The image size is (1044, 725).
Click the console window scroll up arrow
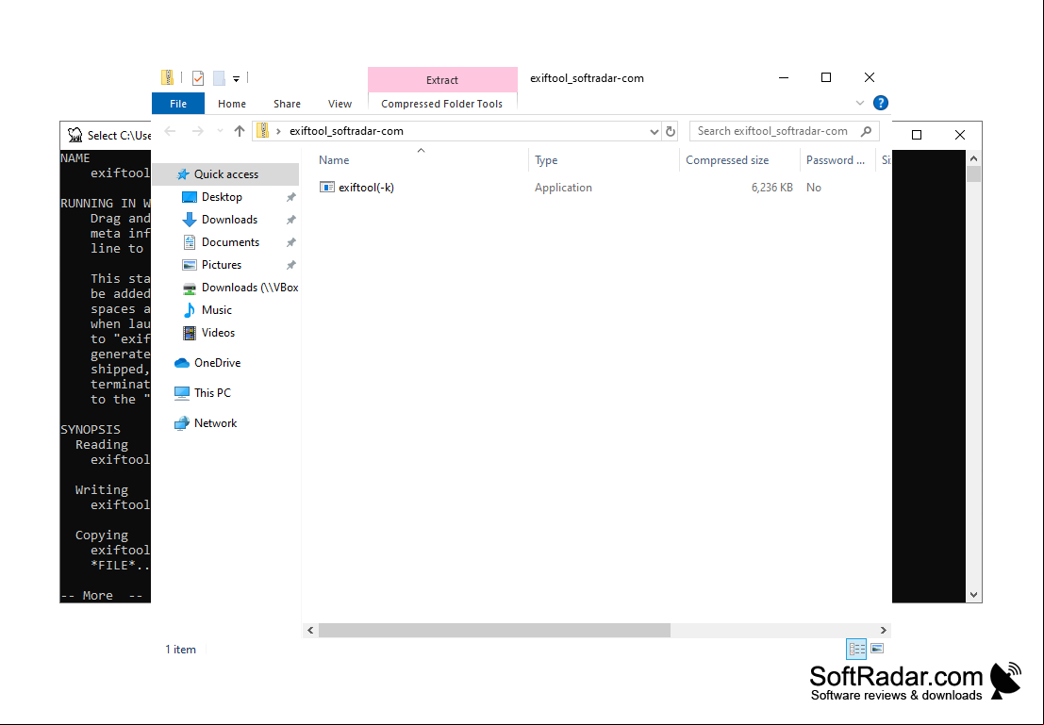(x=973, y=158)
